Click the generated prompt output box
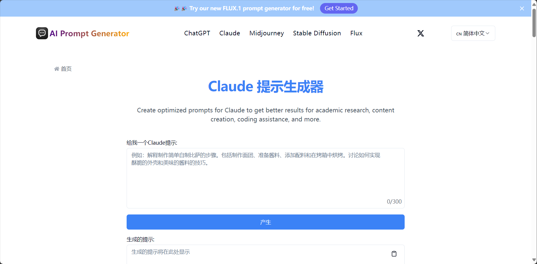Image resolution: width=537 pixels, height=264 pixels. 266,254
